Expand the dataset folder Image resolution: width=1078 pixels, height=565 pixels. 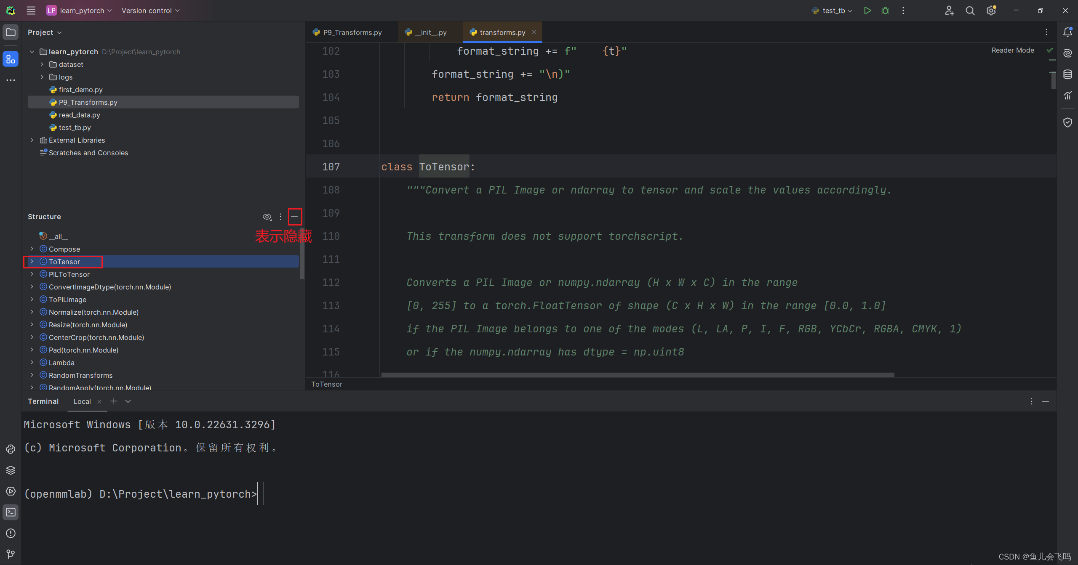point(42,64)
